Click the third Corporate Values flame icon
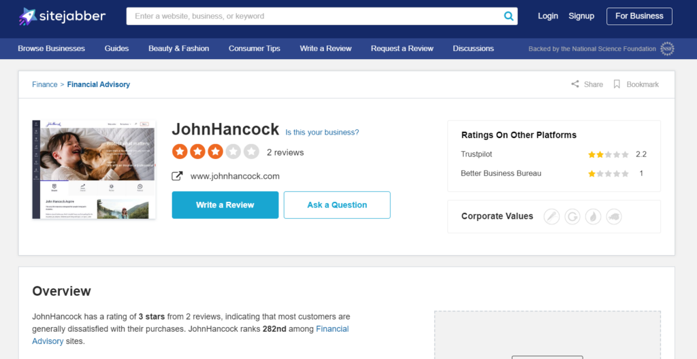The height and width of the screenshot is (359, 697). [x=593, y=216]
